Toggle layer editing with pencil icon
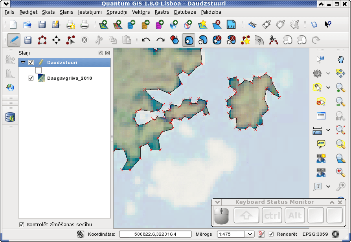This screenshot has height=242, width=351. click(14, 40)
